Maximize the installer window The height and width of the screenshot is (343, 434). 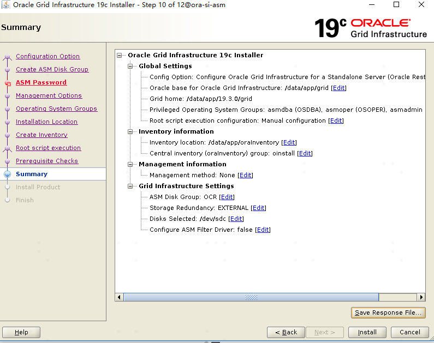[x=396, y=5]
